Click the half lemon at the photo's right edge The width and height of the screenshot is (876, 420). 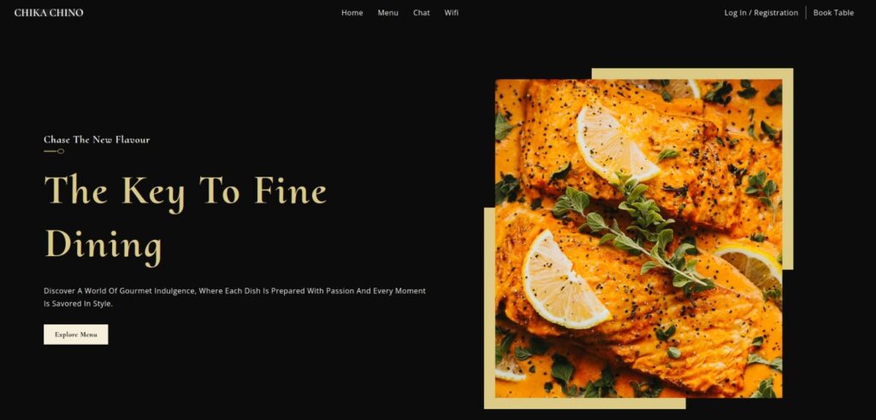pyautogui.click(x=749, y=265)
